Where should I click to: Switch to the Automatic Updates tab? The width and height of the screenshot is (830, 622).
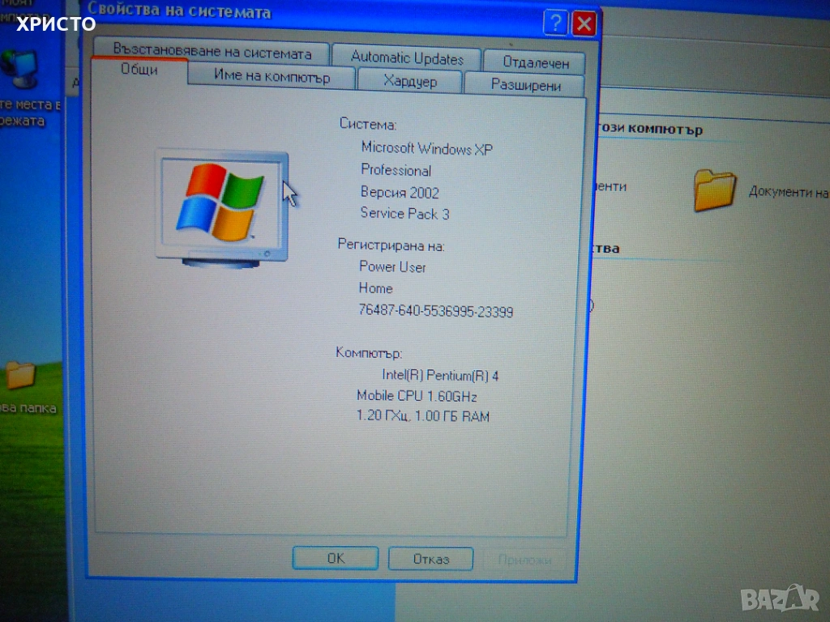pyautogui.click(x=407, y=58)
